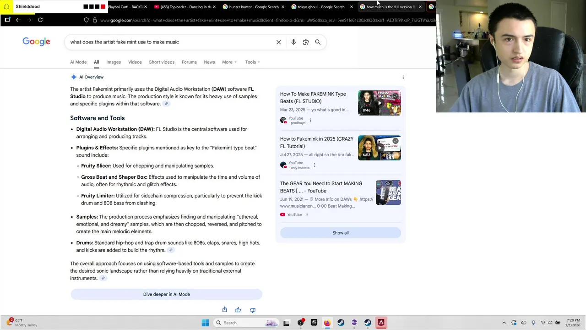This screenshot has width=586, height=330.
Task: Expand the More search filters dropdown
Action: coord(229,62)
